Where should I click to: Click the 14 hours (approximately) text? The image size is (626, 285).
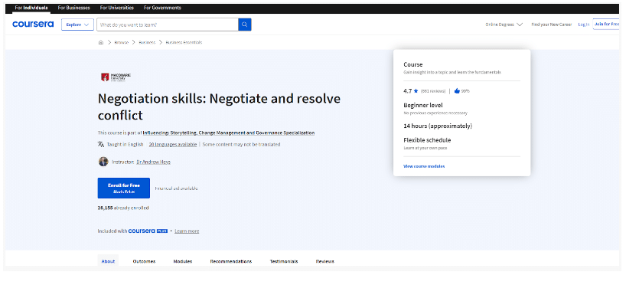point(438,126)
